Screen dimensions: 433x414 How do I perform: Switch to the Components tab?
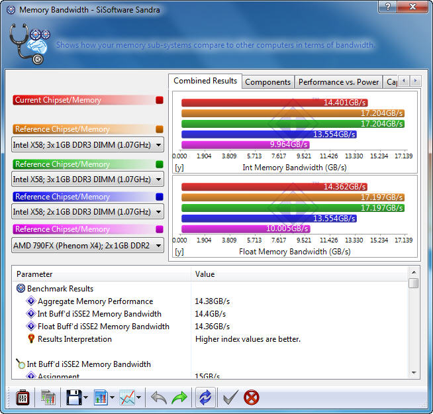tap(268, 82)
